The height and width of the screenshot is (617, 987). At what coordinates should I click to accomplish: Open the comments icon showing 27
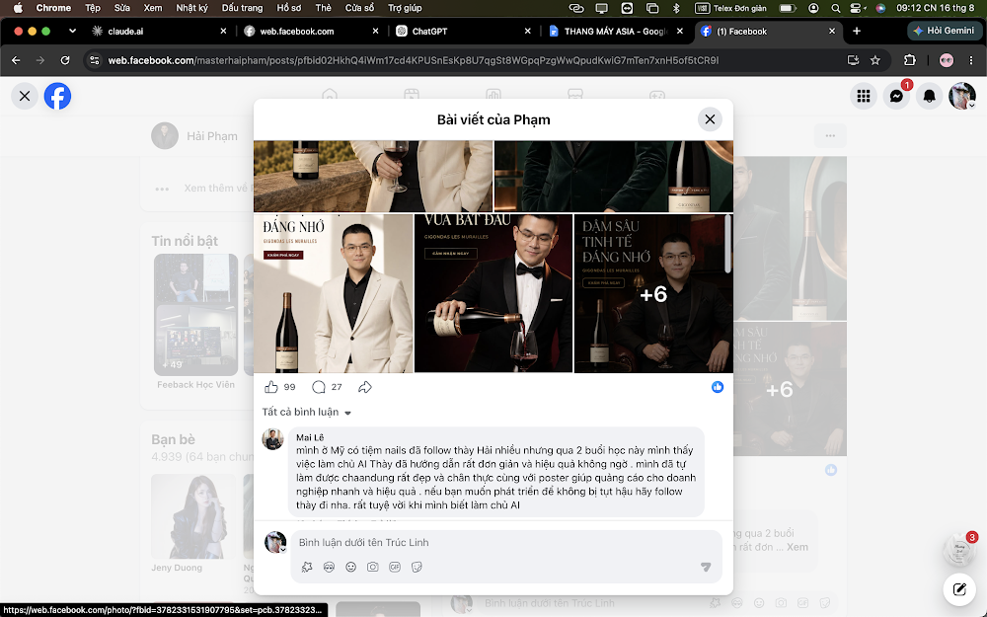pyautogui.click(x=319, y=387)
